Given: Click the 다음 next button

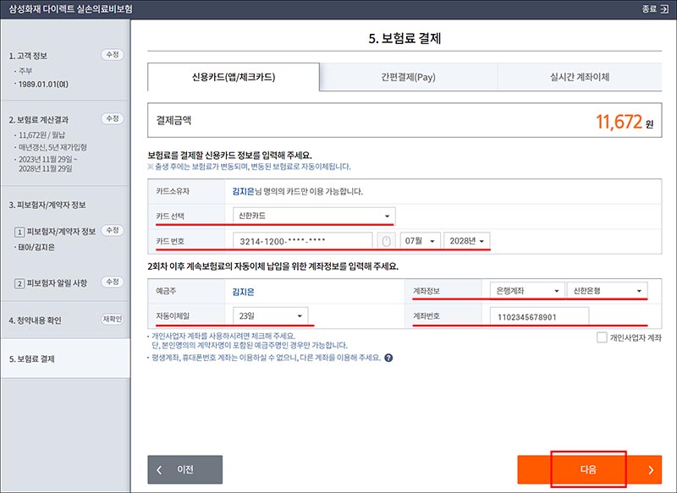Looking at the screenshot, I should point(589,469).
